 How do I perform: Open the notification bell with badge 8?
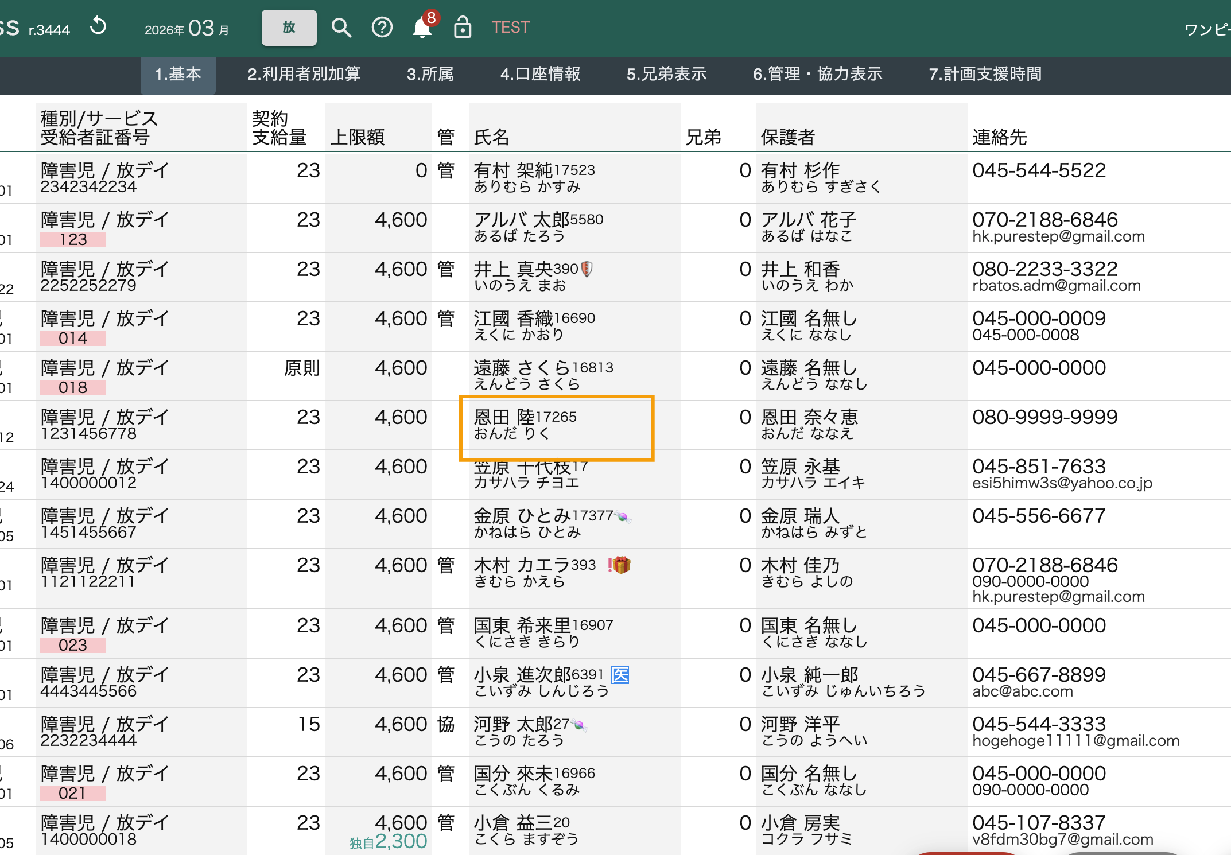[423, 27]
